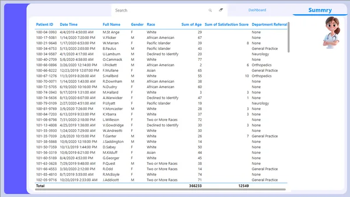The image size is (350, 197).
Task: Select name F.Mullane
Action: pyautogui.click(x=110, y=71)
